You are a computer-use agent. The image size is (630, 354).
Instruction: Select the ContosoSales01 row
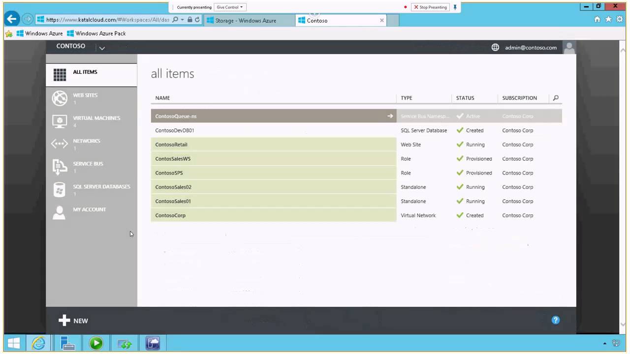pos(356,201)
